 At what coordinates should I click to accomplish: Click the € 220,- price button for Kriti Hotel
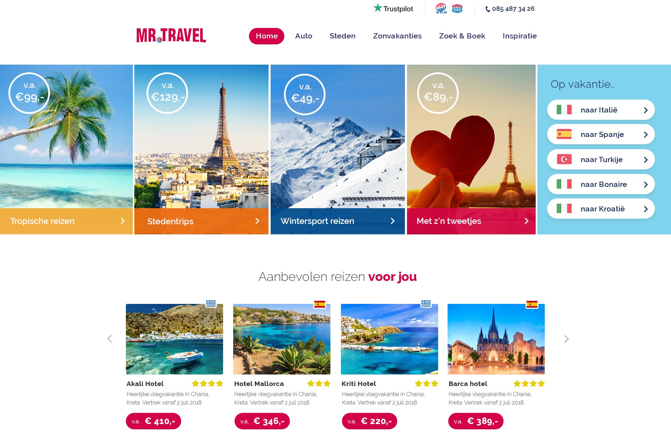[x=369, y=421]
